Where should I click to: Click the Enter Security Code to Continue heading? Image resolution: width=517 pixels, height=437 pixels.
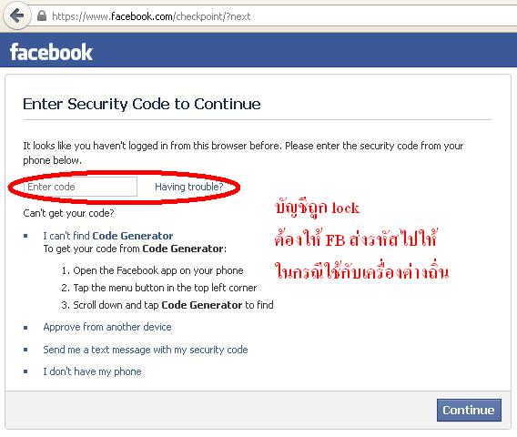[x=141, y=104]
